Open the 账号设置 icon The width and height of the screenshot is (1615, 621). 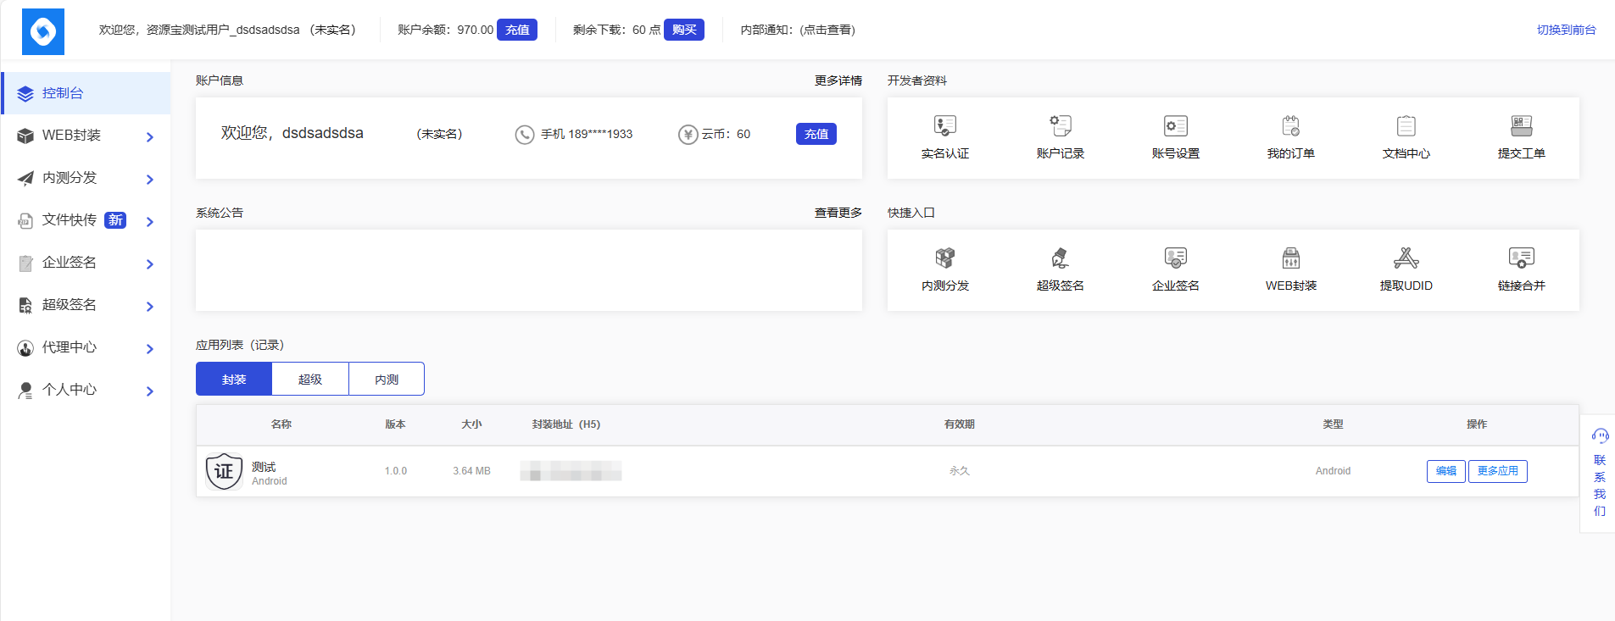coord(1176,126)
